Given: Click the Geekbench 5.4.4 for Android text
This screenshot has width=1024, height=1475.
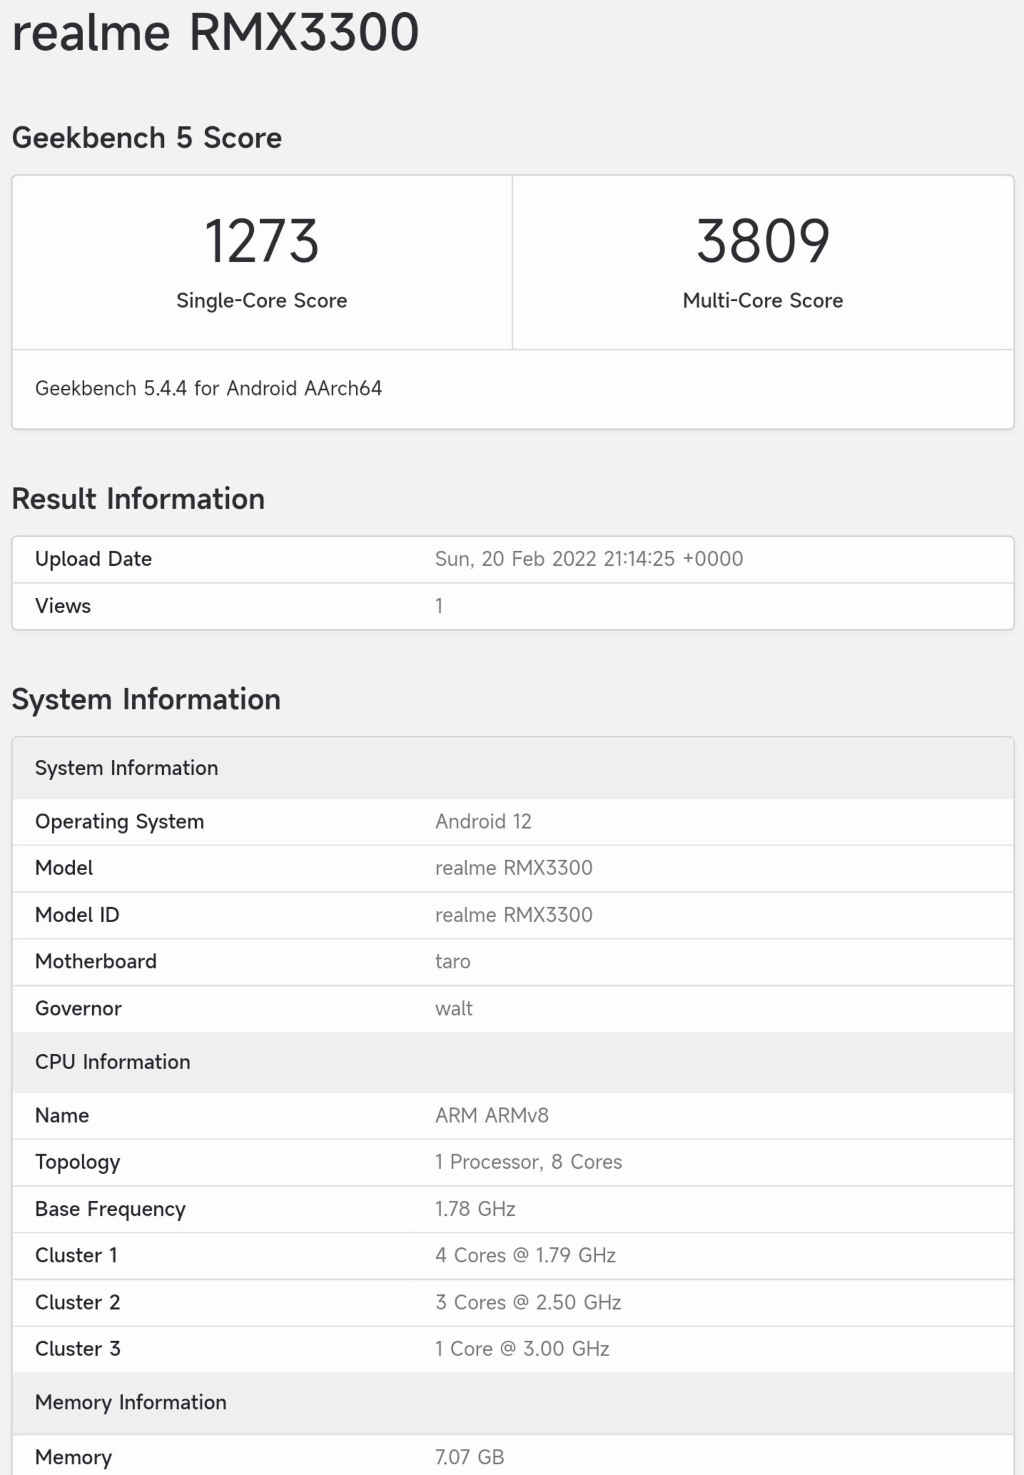Looking at the screenshot, I should click(208, 388).
